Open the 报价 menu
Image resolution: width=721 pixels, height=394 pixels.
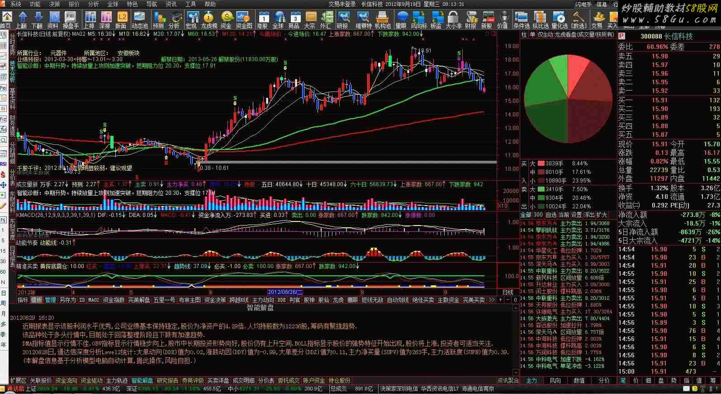pos(74,4)
